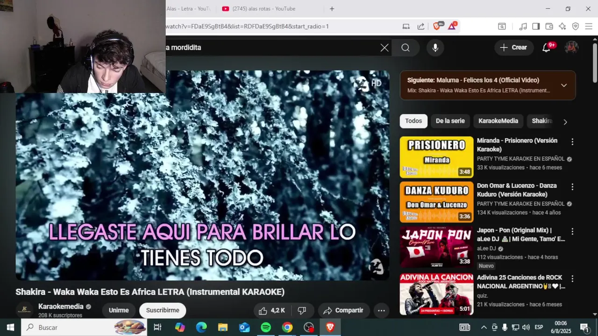598x336 pixels.
Task: Open the Japon - Pon (Original Mix) title
Action: (521, 234)
